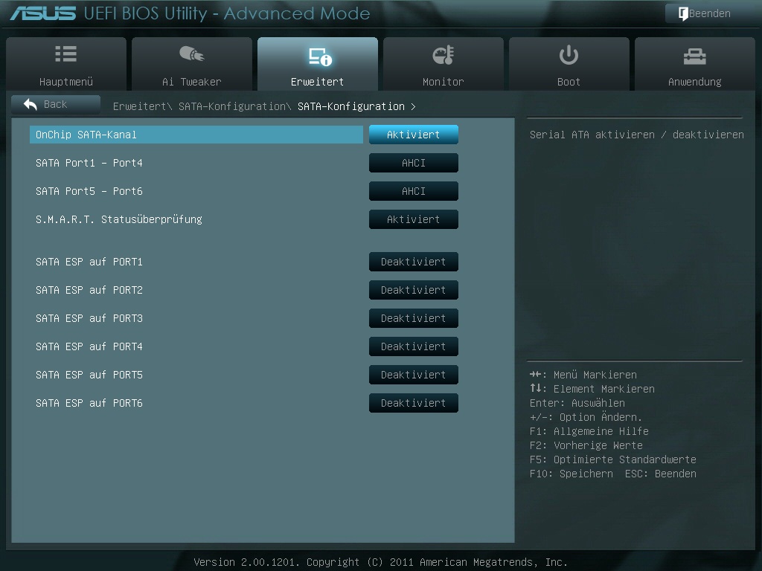The width and height of the screenshot is (762, 571).
Task: Select the SATA ESP auf PORT5 label
Action: 89,375
